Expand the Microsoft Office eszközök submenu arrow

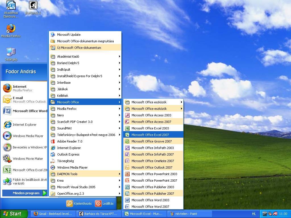point(181,102)
